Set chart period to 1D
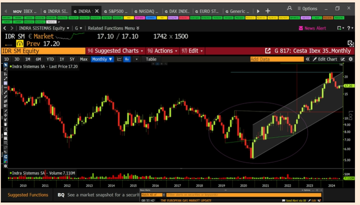This screenshot has width=360, height=205. coord(6,59)
